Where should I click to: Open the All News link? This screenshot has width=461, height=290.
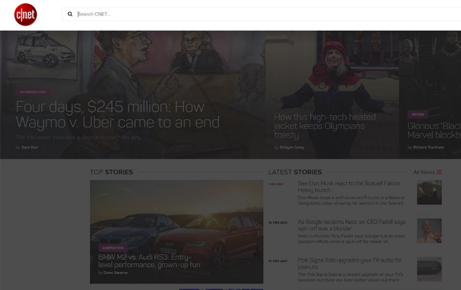coord(423,172)
